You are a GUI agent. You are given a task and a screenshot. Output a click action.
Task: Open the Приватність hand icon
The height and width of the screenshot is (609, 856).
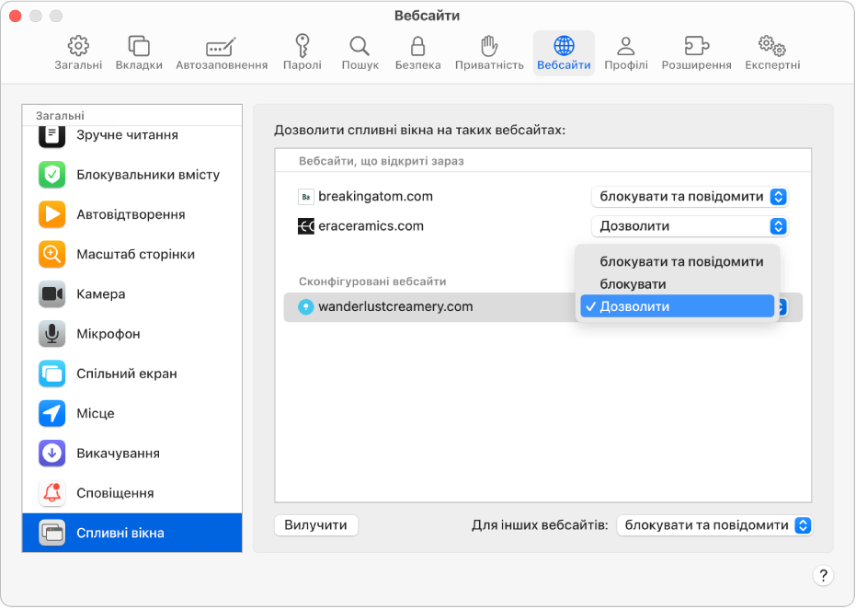pyautogui.click(x=489, y=46)
